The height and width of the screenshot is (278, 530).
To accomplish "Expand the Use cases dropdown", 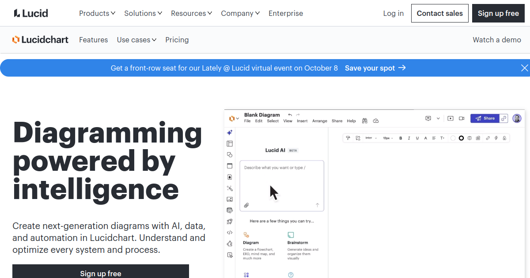I will pyautogui.click(x=136, y=40).
